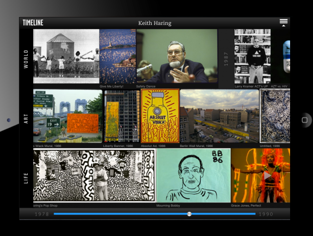
Task: Open the Give Me Liberty! harbor photo
Action: point(118,56)
